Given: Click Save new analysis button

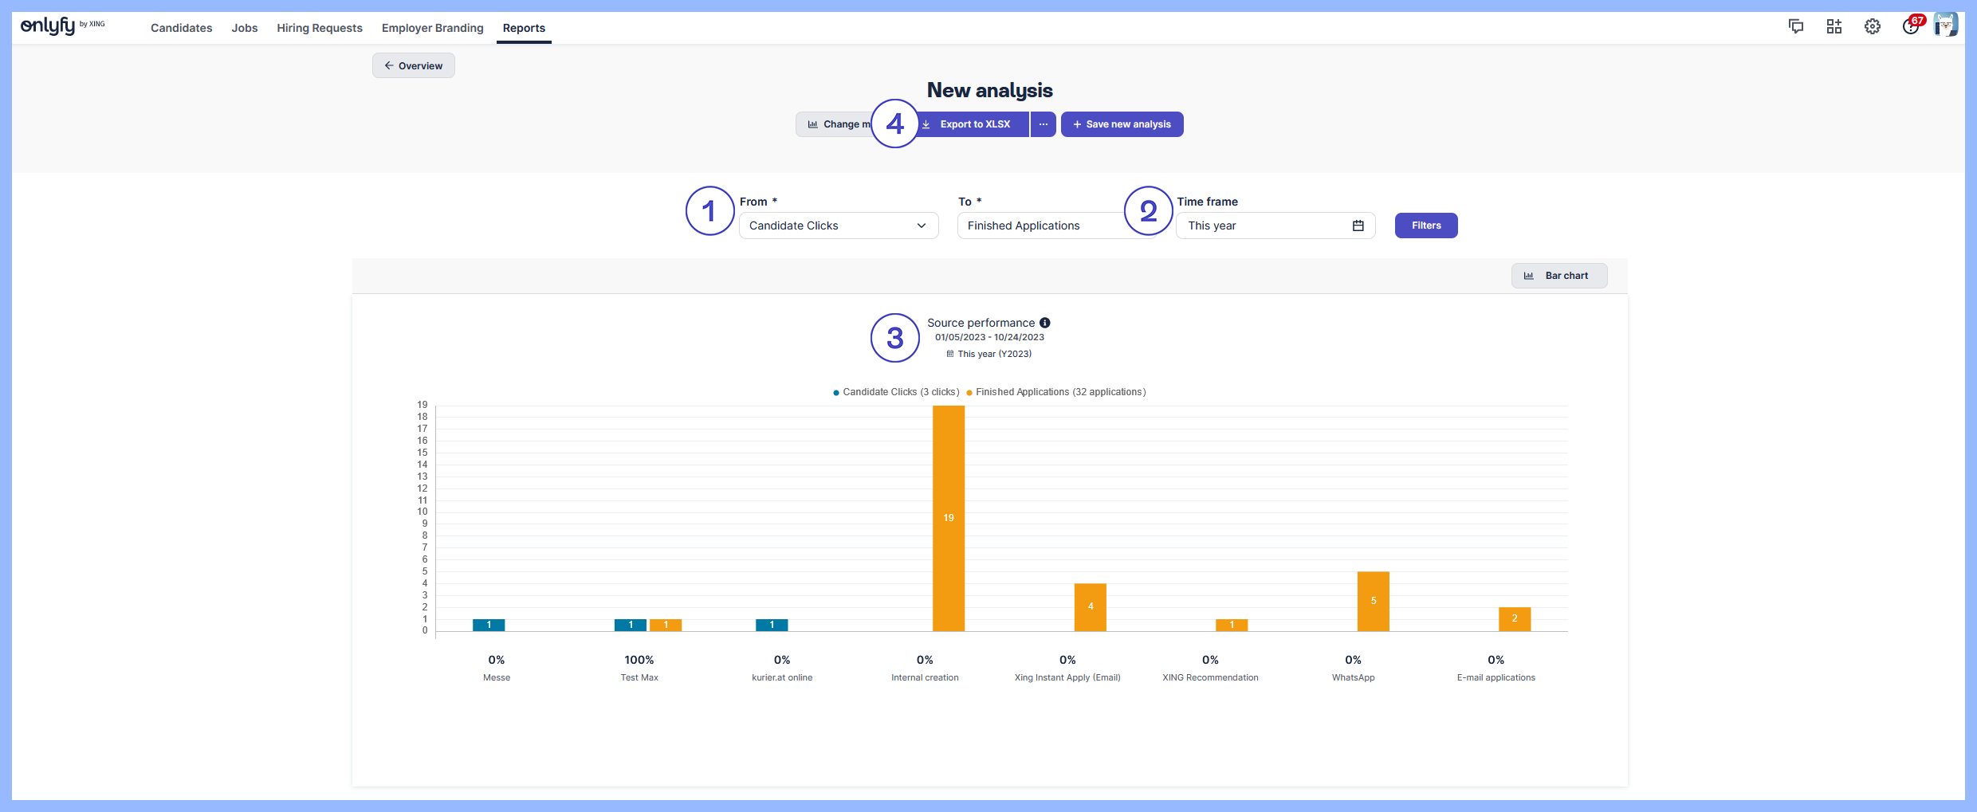Looking at the screenshot, I should pyautogui.click(x=1122, y=124).
